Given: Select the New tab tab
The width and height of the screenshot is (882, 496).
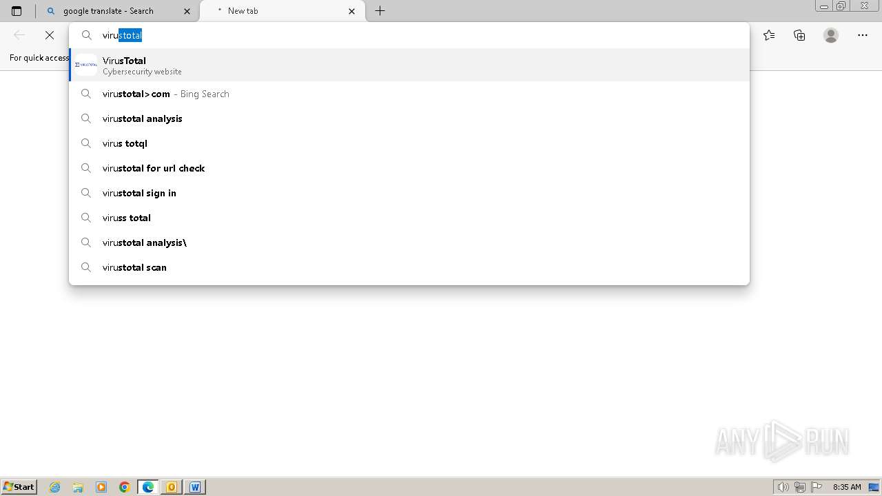Looking at the screenshot, I should coord(283,11).
